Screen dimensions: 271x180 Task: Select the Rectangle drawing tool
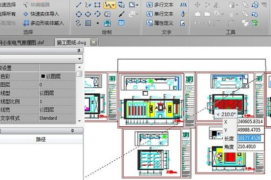click(97, 5)
